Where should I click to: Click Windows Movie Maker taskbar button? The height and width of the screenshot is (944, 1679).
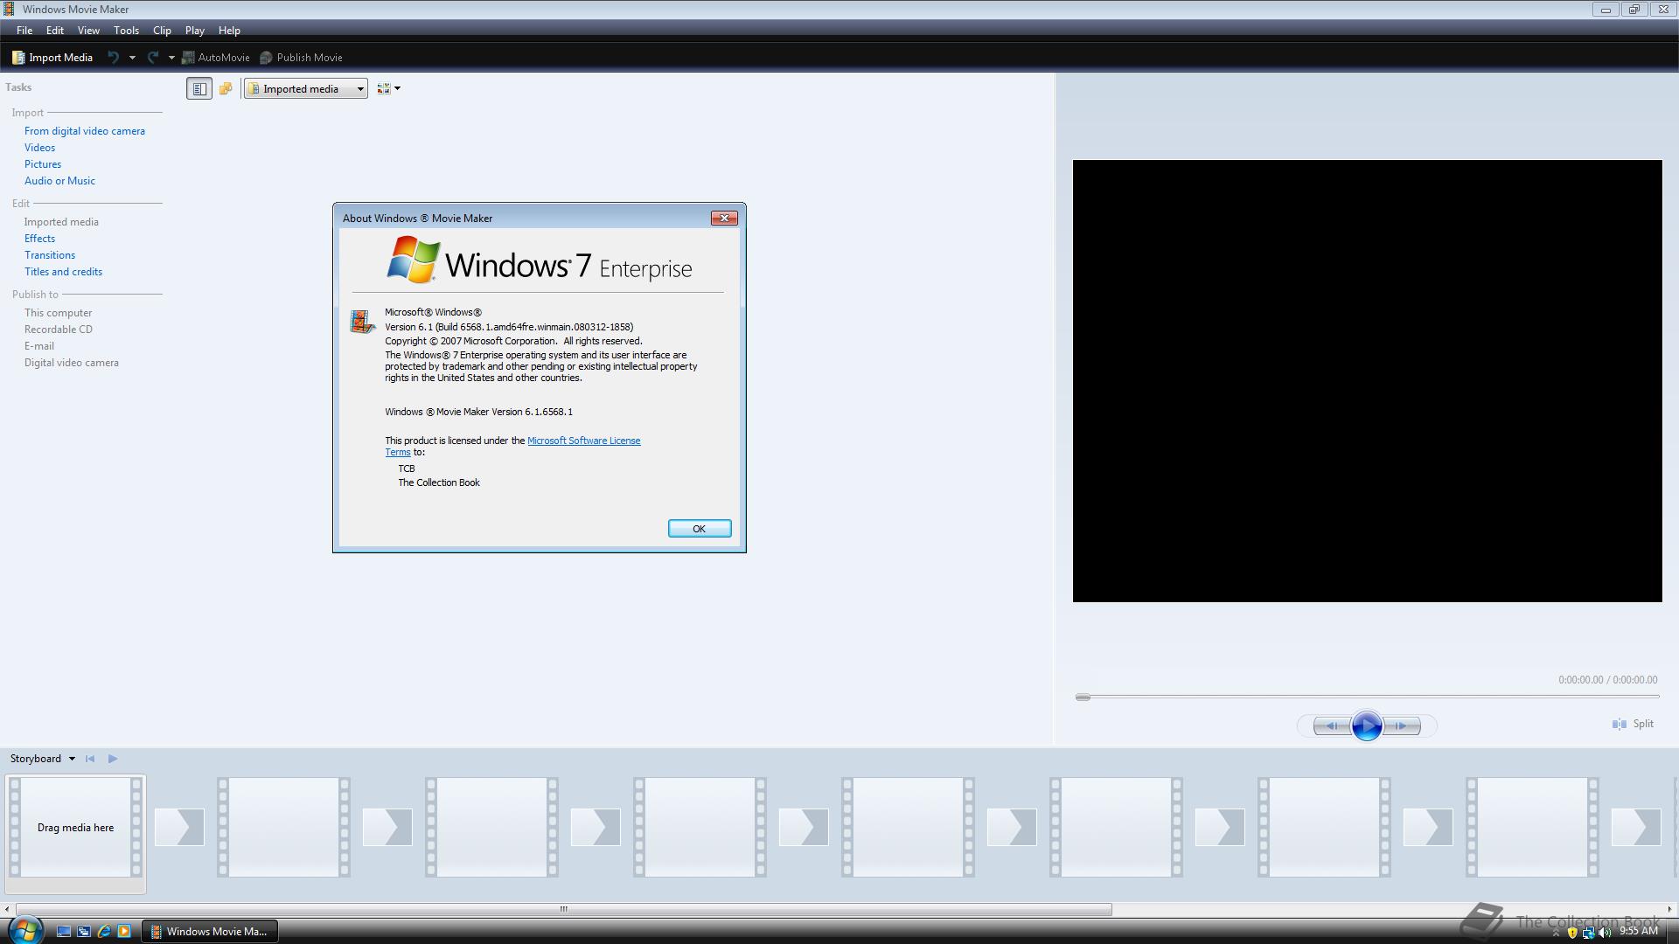(x=210, y=932)
